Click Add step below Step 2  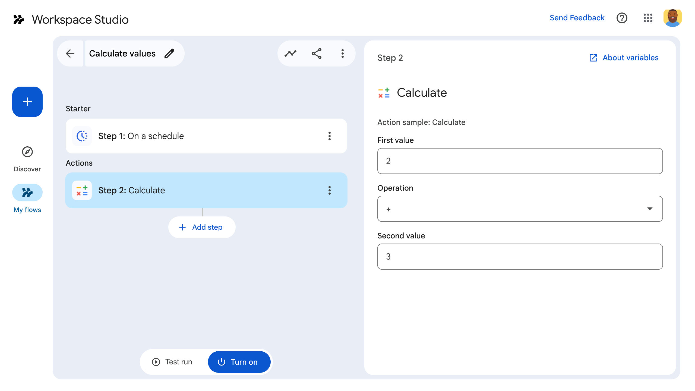click(x=202, y=227)
